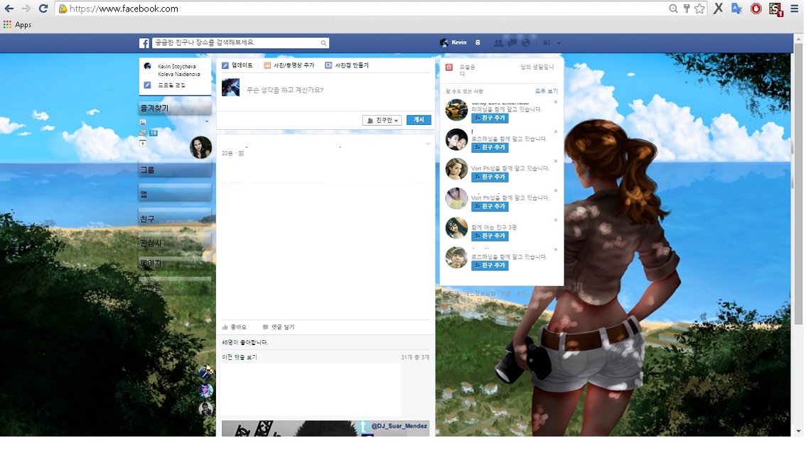Click Kevin Stoycheva Koleva Naidenova name
The width and height of the screenshot is (806, 453).
point(179,70)
